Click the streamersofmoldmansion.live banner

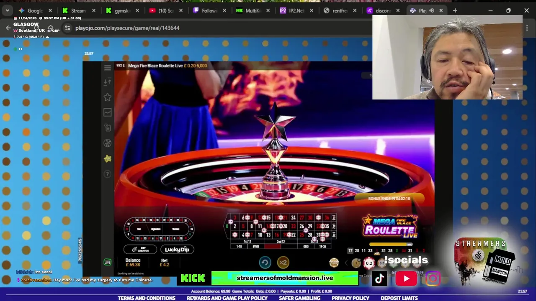[x=285, y=278]
